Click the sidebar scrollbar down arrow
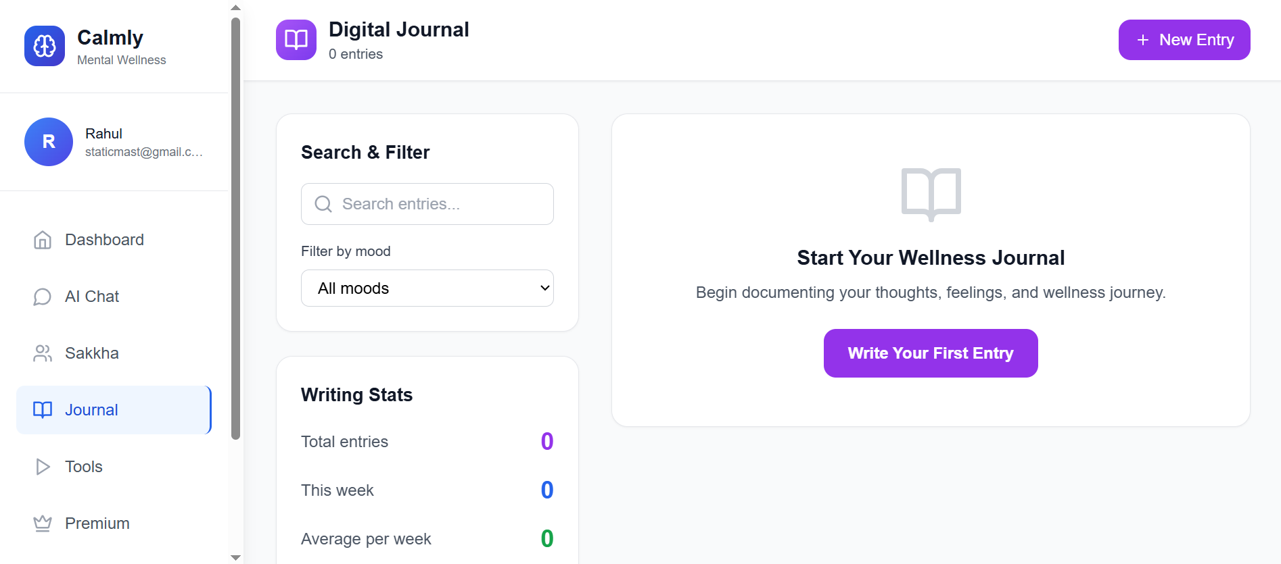The width and height of the screenshot is (1281, 564). (x=235, y=557)
